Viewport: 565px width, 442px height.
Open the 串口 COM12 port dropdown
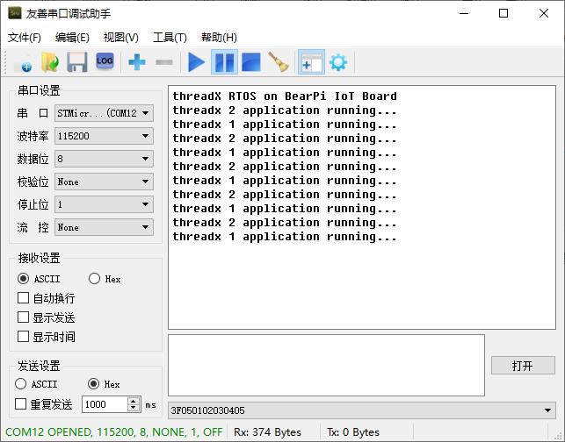tap(104, 113)
